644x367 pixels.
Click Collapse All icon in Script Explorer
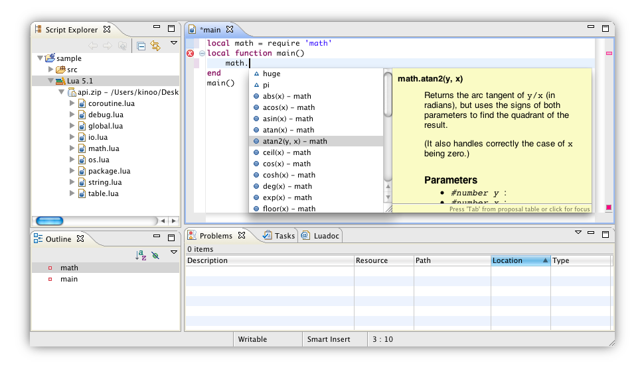141,46
